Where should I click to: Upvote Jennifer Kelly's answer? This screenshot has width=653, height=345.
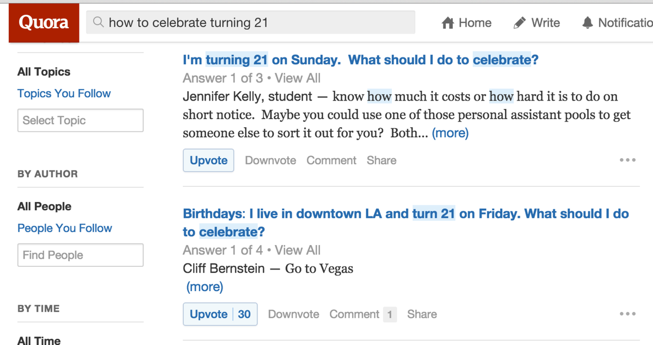(x=208, y=160)
